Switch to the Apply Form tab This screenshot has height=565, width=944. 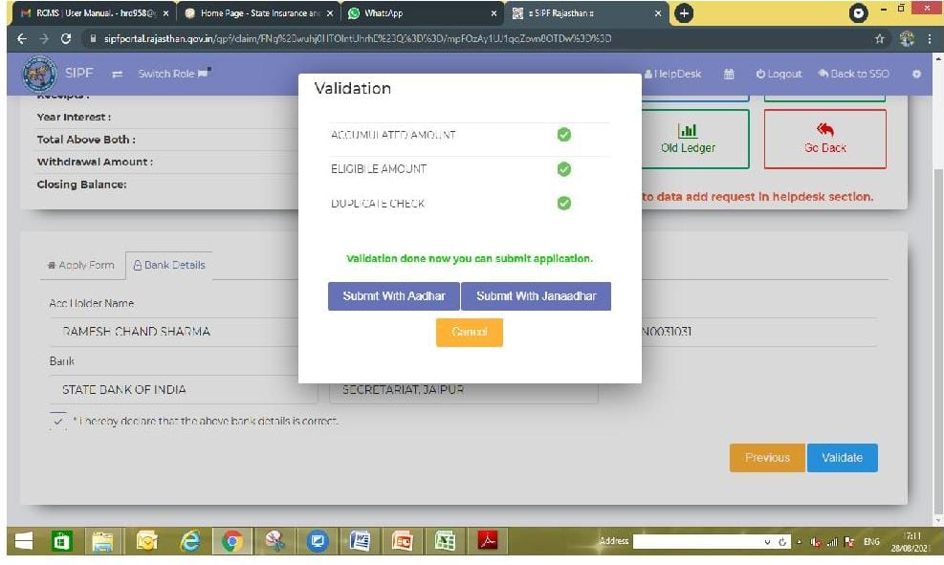80,265
